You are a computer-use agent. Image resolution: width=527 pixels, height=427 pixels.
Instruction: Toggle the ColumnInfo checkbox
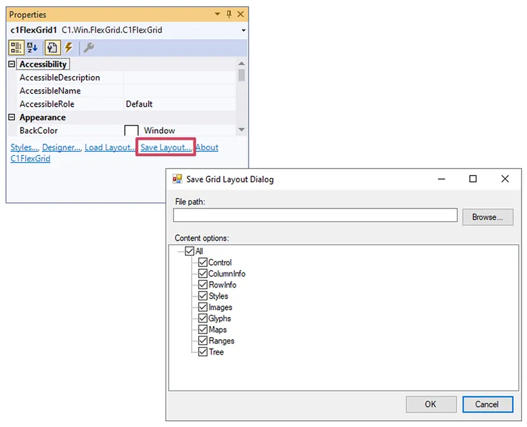[x=203, y=274]
